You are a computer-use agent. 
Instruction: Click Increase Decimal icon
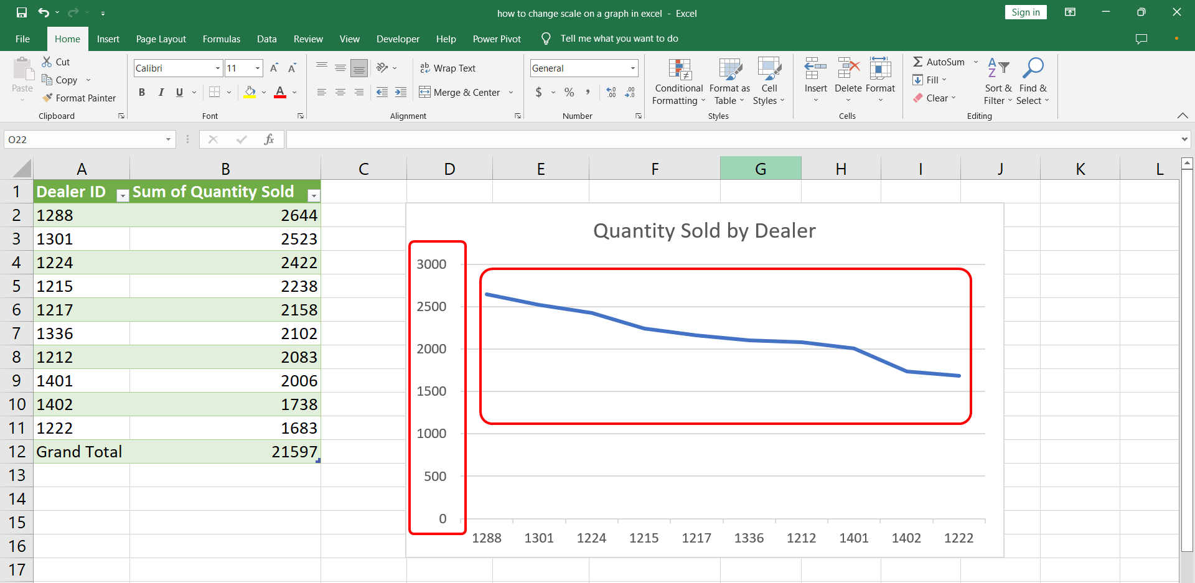click(611, 92)
